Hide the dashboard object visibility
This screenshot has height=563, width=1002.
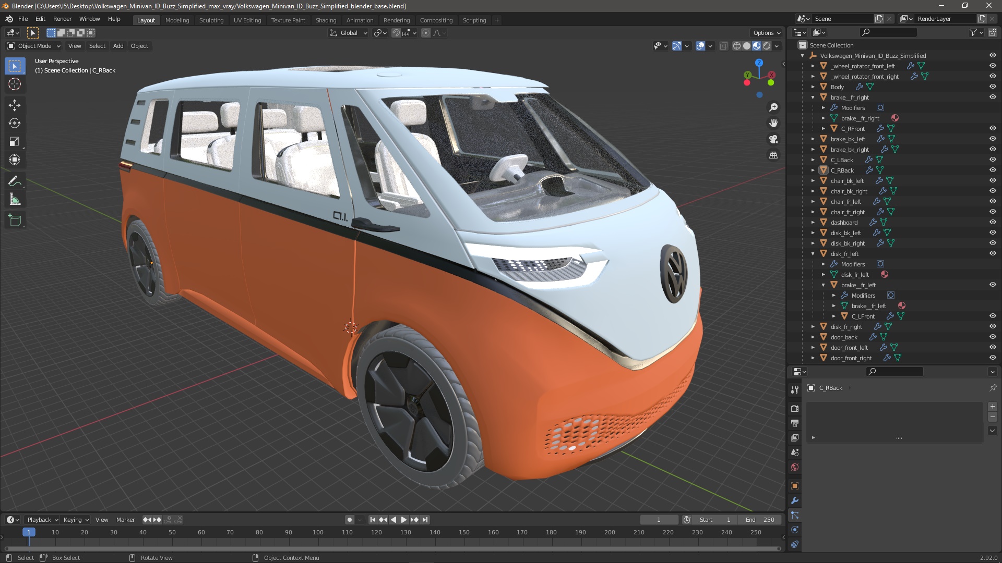(993, 222)
